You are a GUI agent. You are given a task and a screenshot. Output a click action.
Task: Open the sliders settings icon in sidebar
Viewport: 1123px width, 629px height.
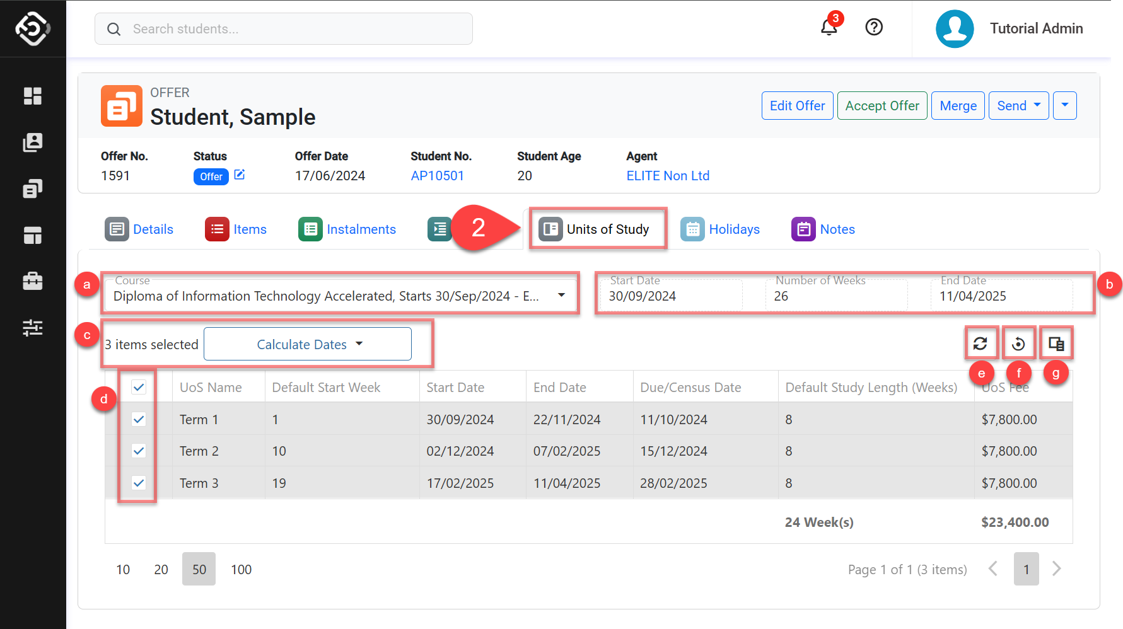point(33,328)
